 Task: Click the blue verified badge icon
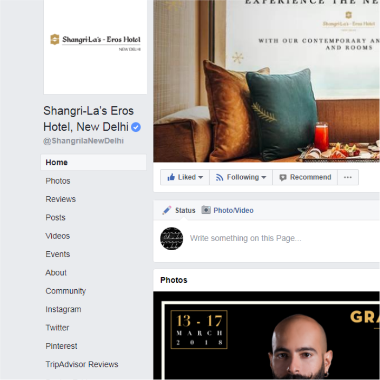pyautogui.click(x=136, y=127)
